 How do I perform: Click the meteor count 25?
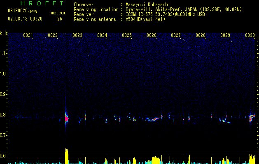pyautogui.click(x=60, y=19)
